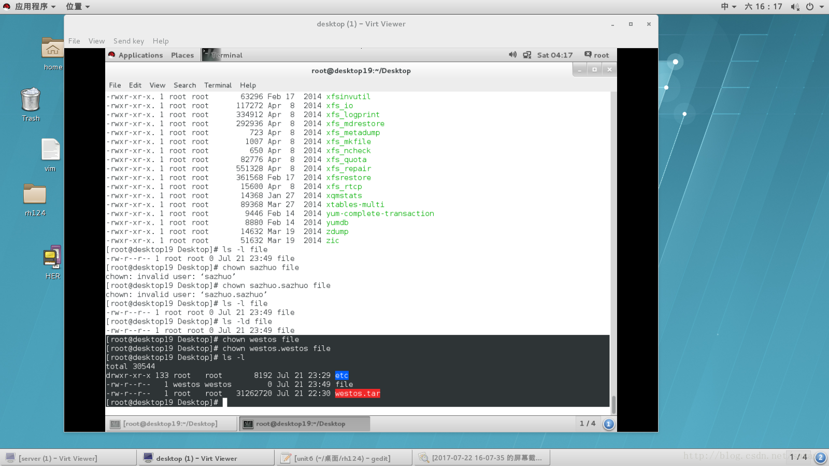Open the guest Applications menu
This screenshot has width=829, height=466.
click(140, 55)
